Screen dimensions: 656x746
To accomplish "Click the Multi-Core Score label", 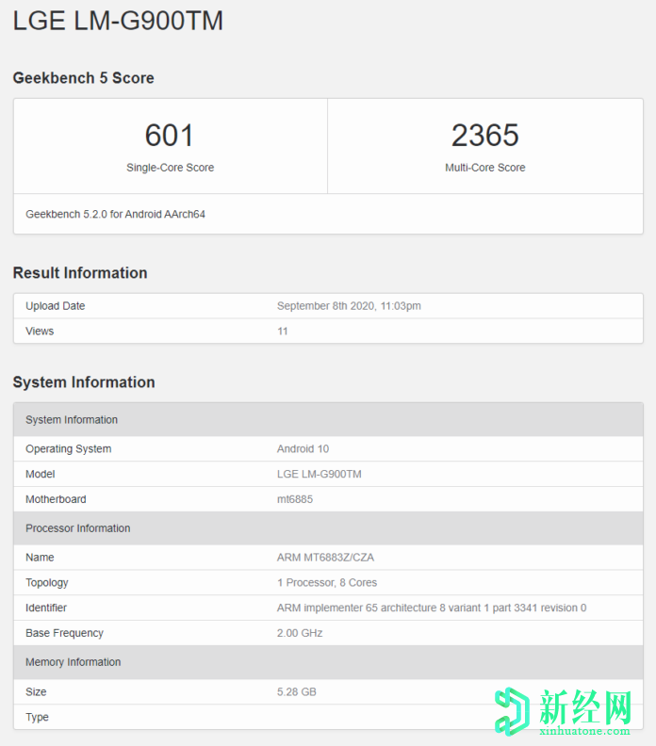I will coord(484,168).
